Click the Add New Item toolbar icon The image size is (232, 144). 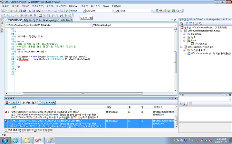point(10,11)
